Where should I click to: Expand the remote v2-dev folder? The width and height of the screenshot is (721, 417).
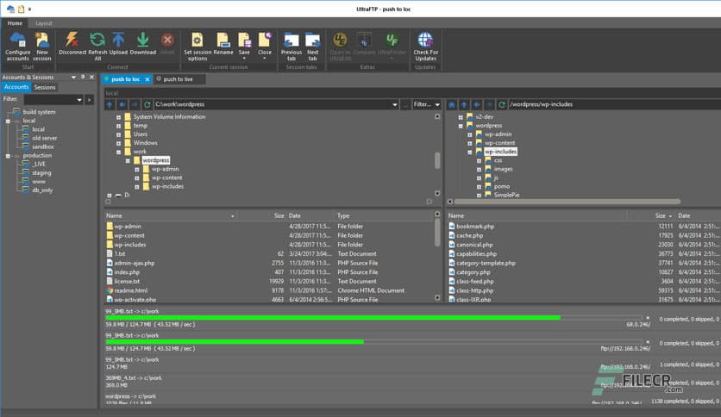[x=461, y=117]
